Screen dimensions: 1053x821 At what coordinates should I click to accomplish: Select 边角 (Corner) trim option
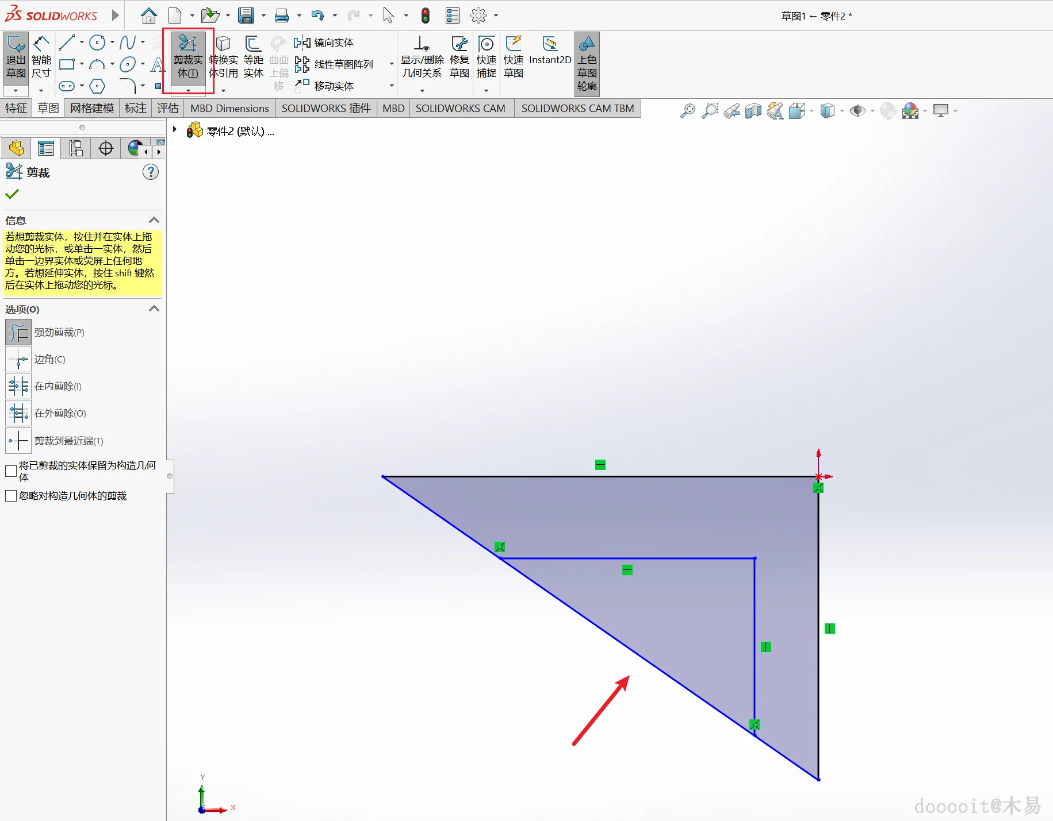coord(18,359)
